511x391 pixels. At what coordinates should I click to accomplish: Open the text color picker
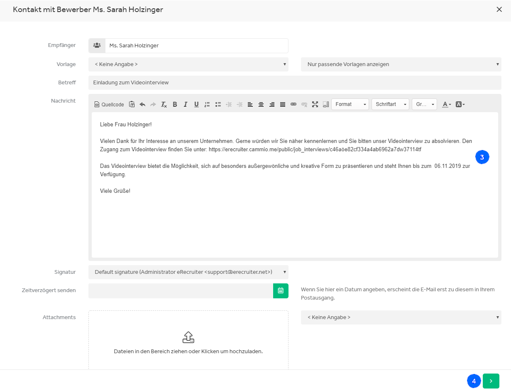tap(446, 104)
